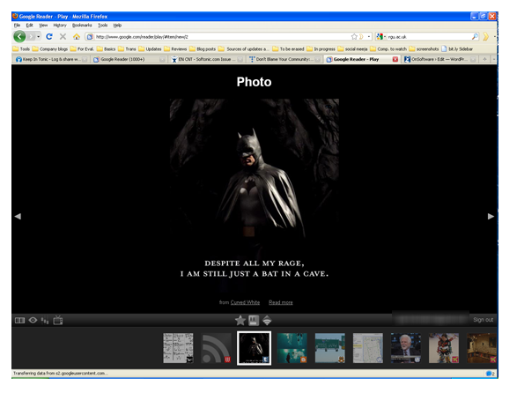Click the search magnifier icon in search box
Image resolution: width=517 pixels, height=393 pixels.
coord(475,37)
